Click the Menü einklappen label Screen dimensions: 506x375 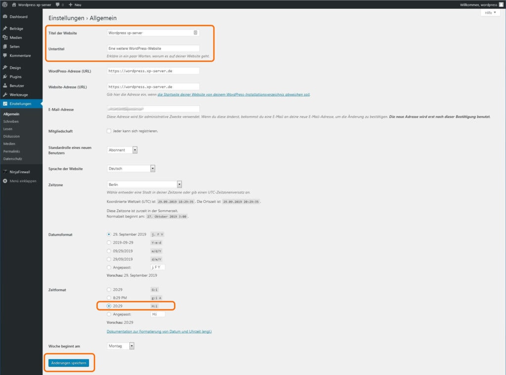[x=23, y=181]
